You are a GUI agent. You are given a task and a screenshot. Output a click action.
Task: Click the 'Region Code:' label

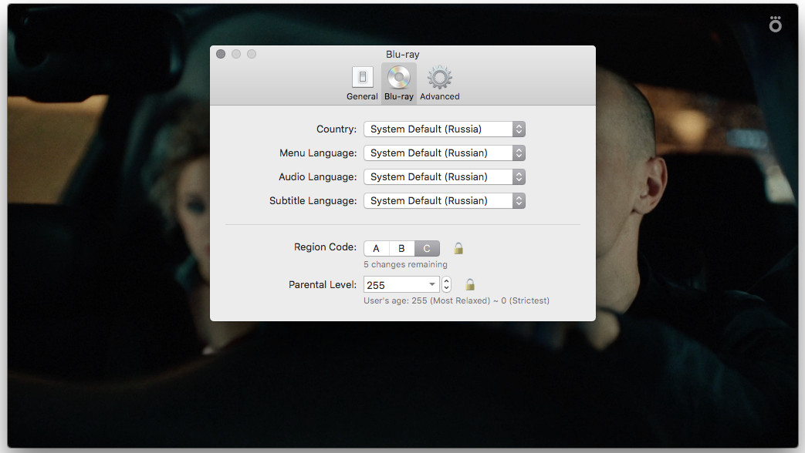pyautogui.click(x=325, y=247)
